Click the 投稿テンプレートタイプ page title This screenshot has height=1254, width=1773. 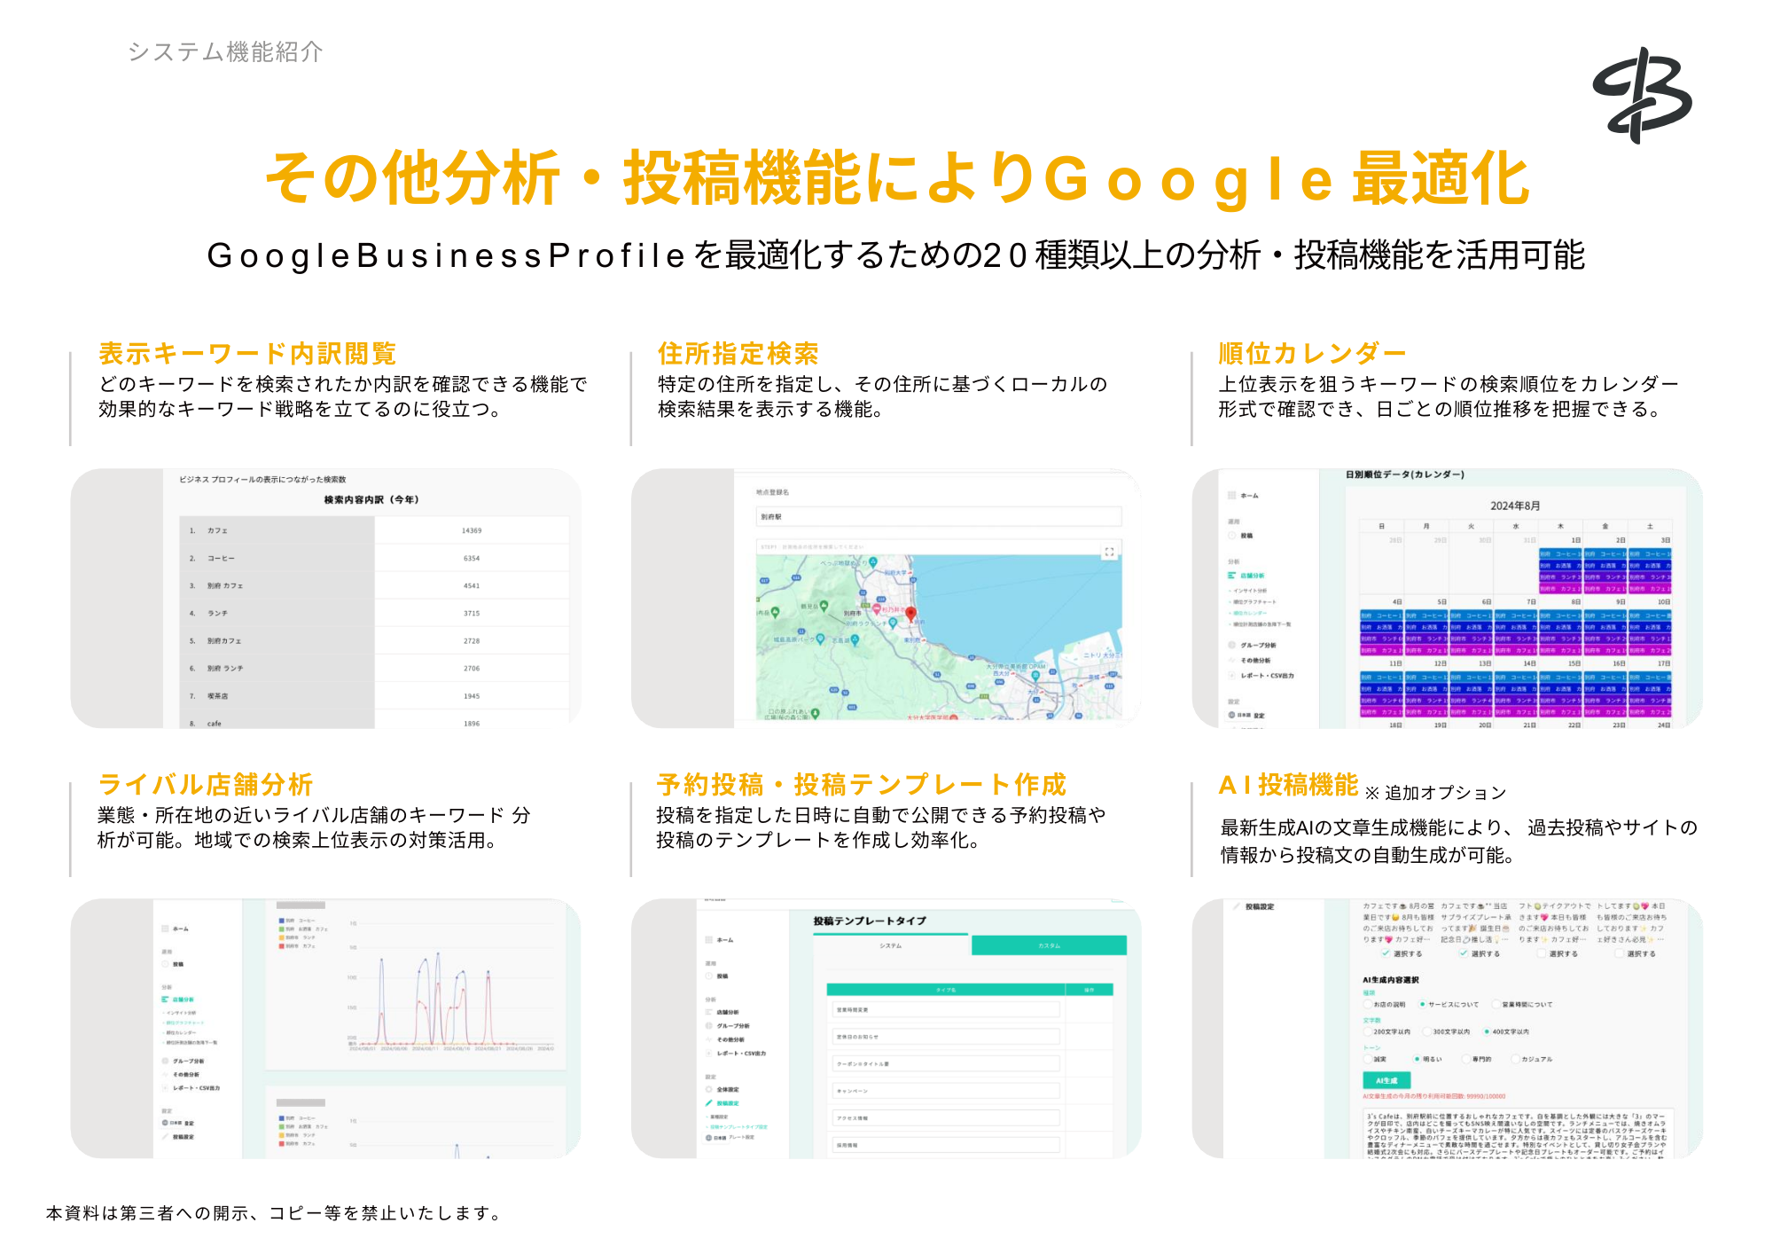click(870, 921)
